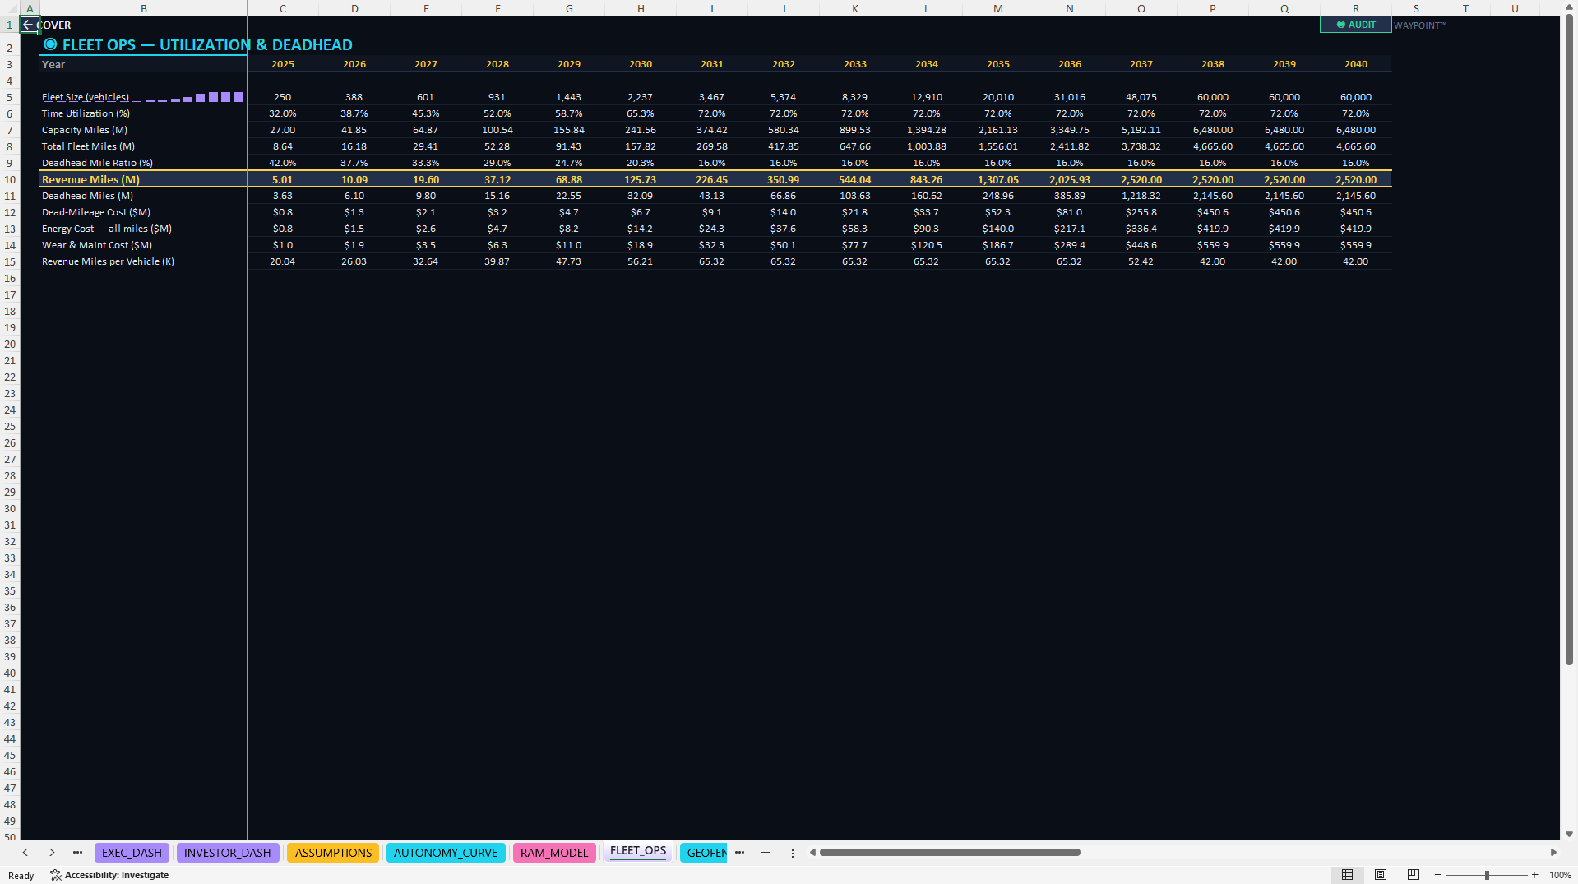Select 2035 Capacity Miles 2,161.13 cell
Screen dimensions: 1578x884
[x=998, y=130]
